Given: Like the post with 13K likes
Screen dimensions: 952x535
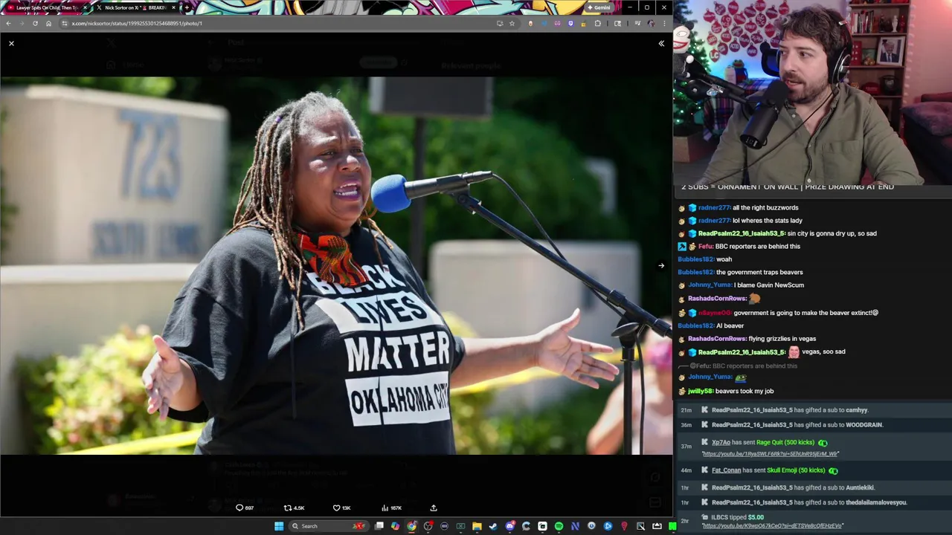Looking at the screenshot, I should click(342, 508).
